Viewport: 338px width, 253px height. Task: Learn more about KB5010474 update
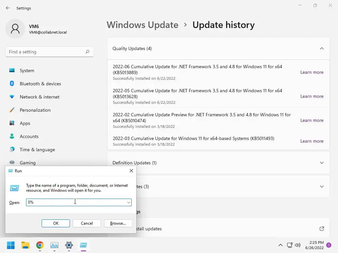click(x=312, y=120)
